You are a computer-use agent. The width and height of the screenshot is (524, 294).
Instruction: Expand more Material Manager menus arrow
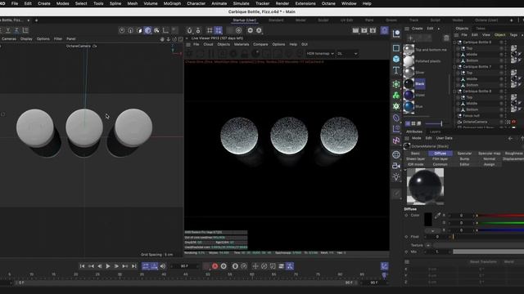click(x=439, y=29)
